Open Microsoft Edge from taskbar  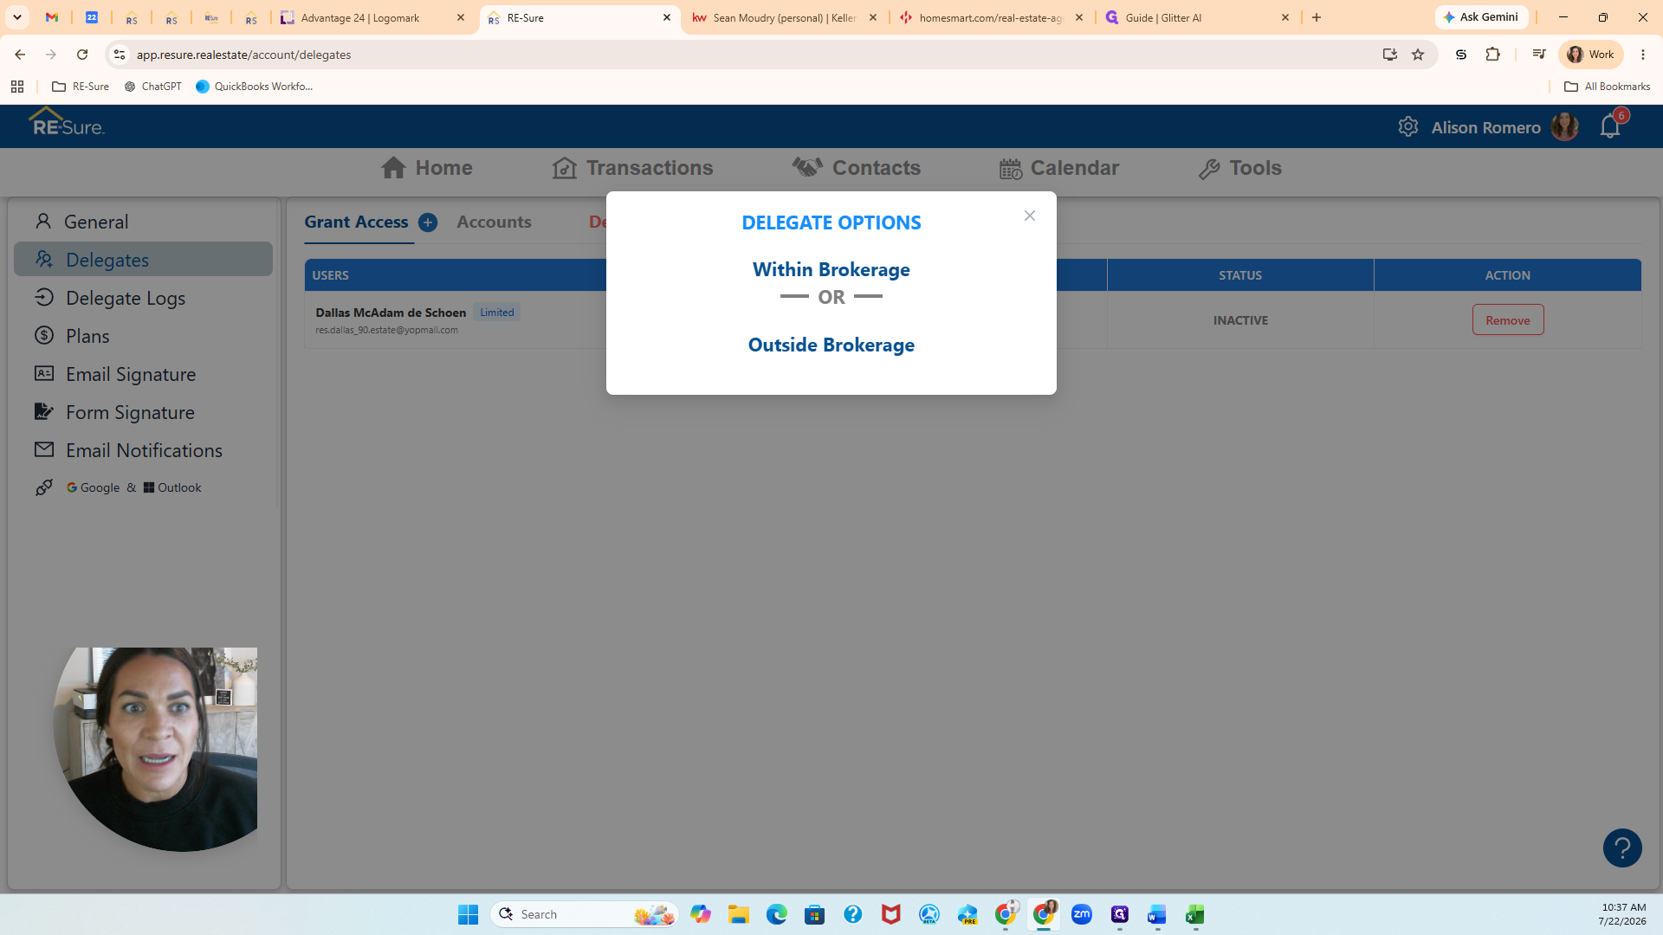coord(776,914)
